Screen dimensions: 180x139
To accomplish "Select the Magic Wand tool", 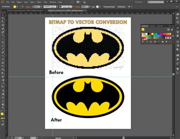I will (x=3, y=22).
